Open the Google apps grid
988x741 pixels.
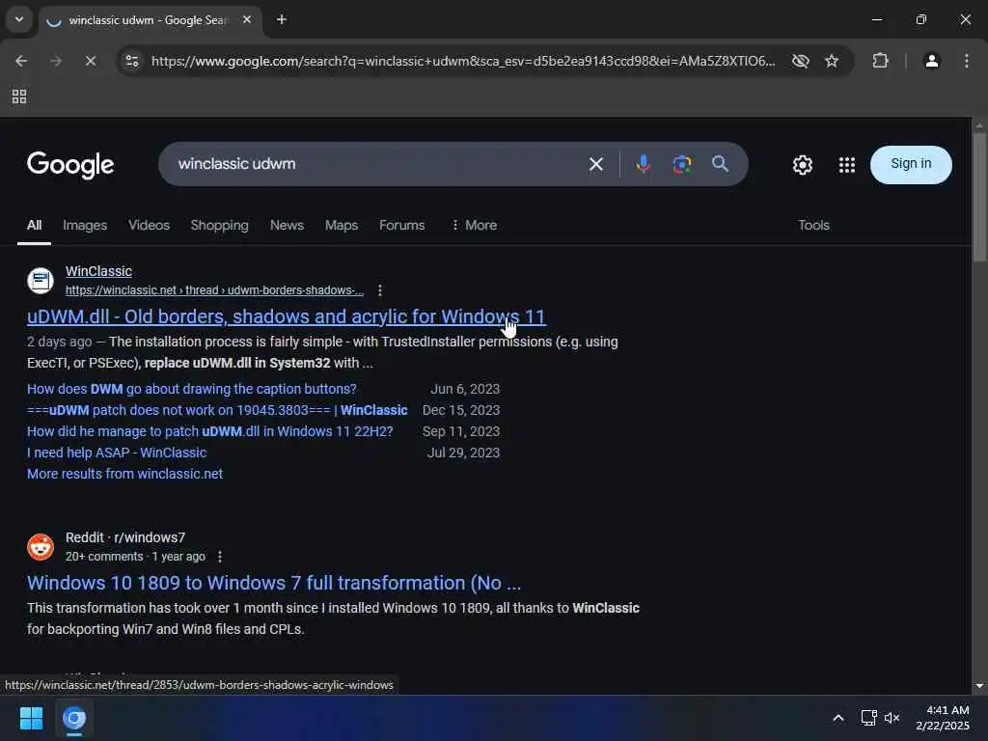pyautogui.click(x=847, y=165)
